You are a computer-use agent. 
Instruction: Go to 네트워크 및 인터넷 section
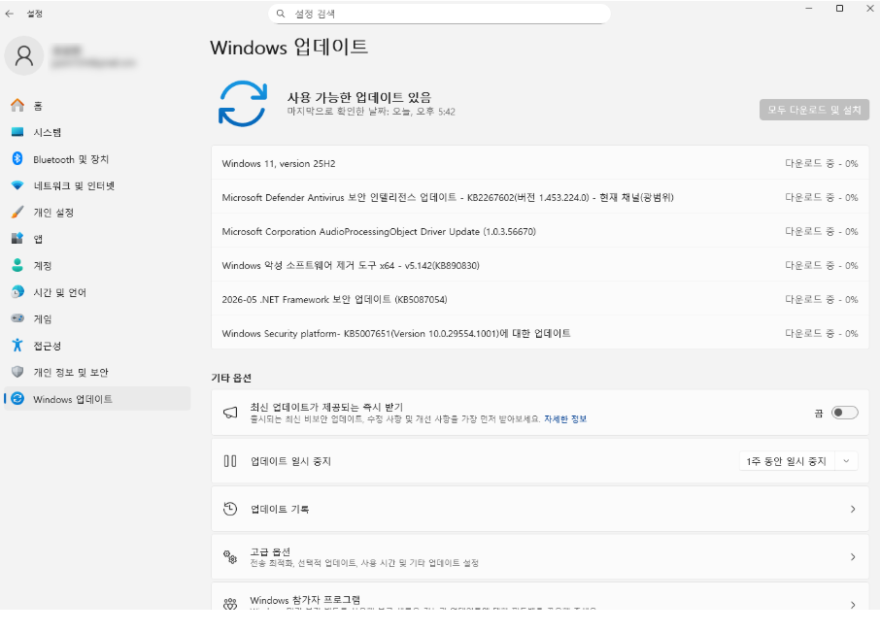click(97, 185)
